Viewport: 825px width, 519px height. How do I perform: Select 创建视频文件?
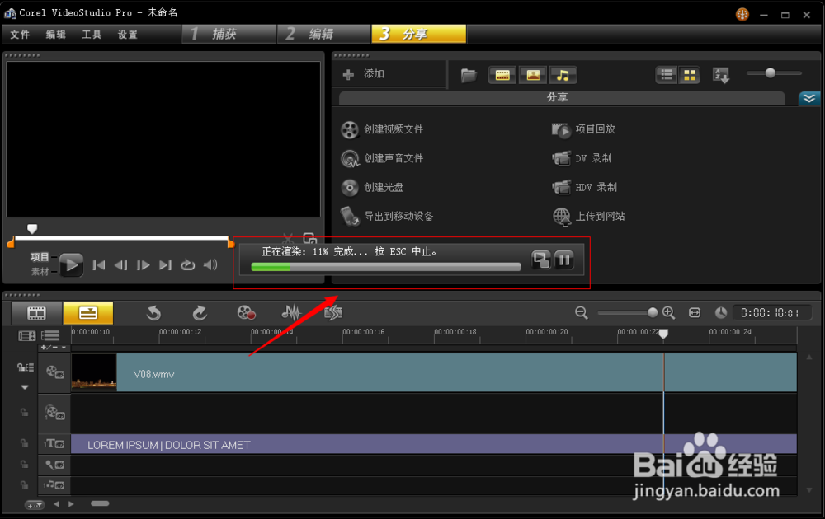point(383,129)
